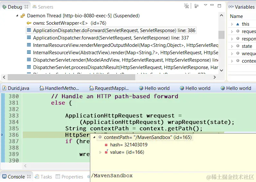Open the first Hello world browser tab

[x=154, y=88]
